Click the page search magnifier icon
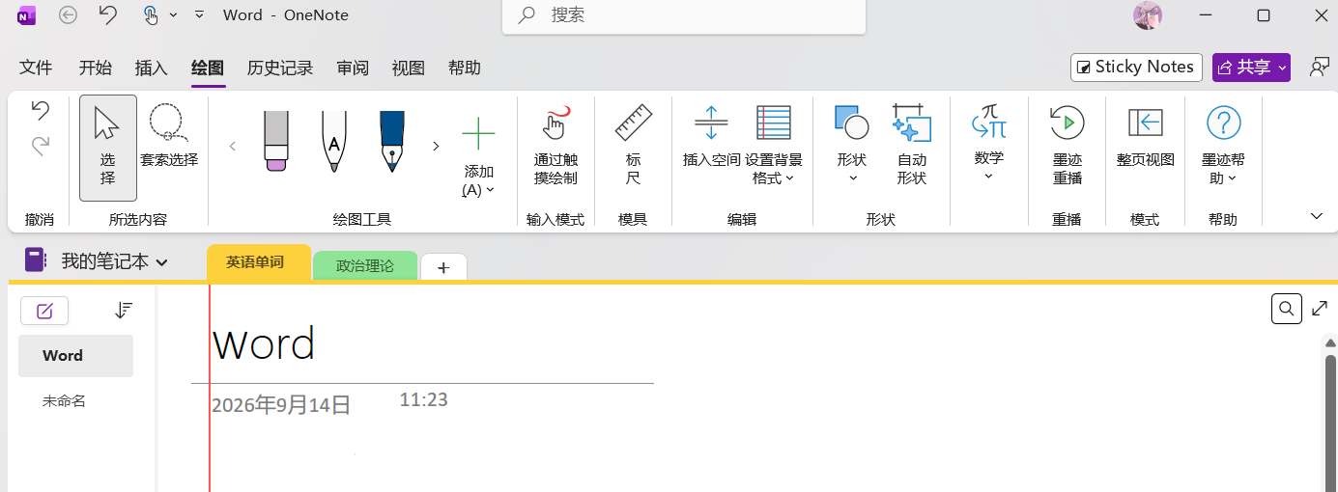 pyautogui.click(x=1287, y=309)
